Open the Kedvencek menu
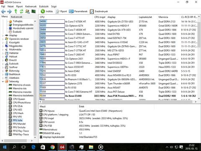Viewport: 201px width, 151px height. [31, 6]
